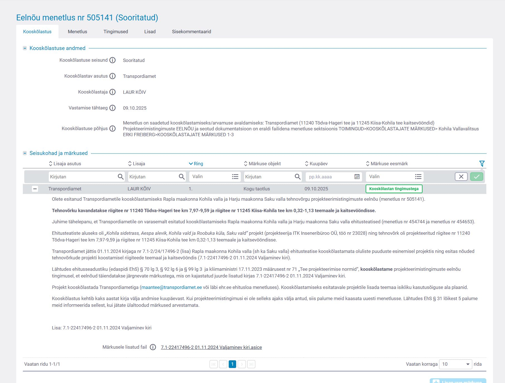This screenshot has width=505, height=383.
Task: Click search icon in Märkuse objekt filter
Action: click(x=297, y=177)
